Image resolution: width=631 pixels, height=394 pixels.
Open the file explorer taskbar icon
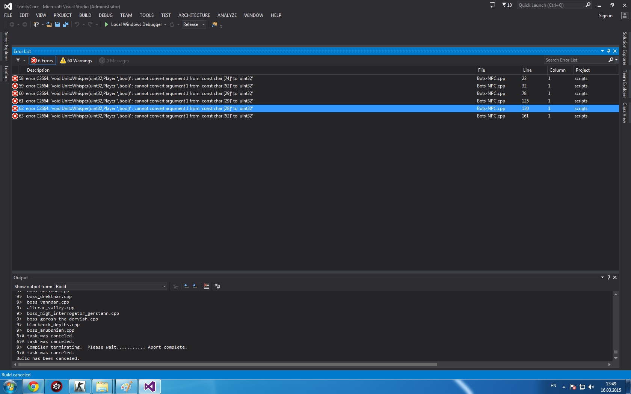pyautogui.click(x=102, y=386)
